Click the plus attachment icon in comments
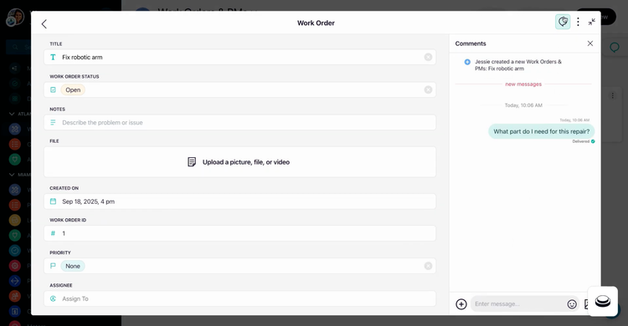The image size is (628, 326). tap(461, 304)
